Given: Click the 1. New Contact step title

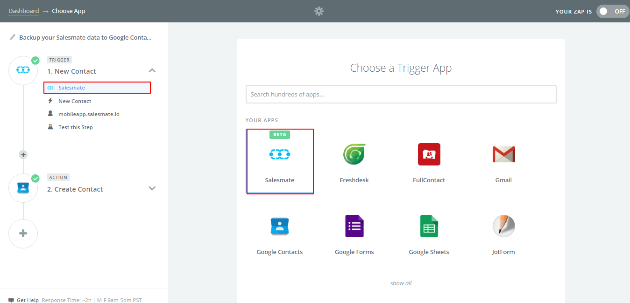Looking at the screenshot, I should pyautogui.click(x=71, y=71).
